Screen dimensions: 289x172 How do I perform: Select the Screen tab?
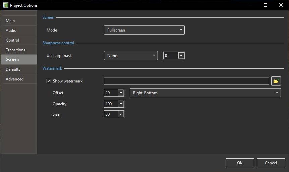tap(19, 59)
